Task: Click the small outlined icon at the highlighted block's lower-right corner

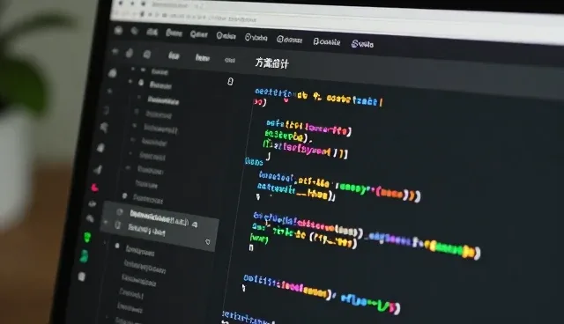Action: (208, 242)
